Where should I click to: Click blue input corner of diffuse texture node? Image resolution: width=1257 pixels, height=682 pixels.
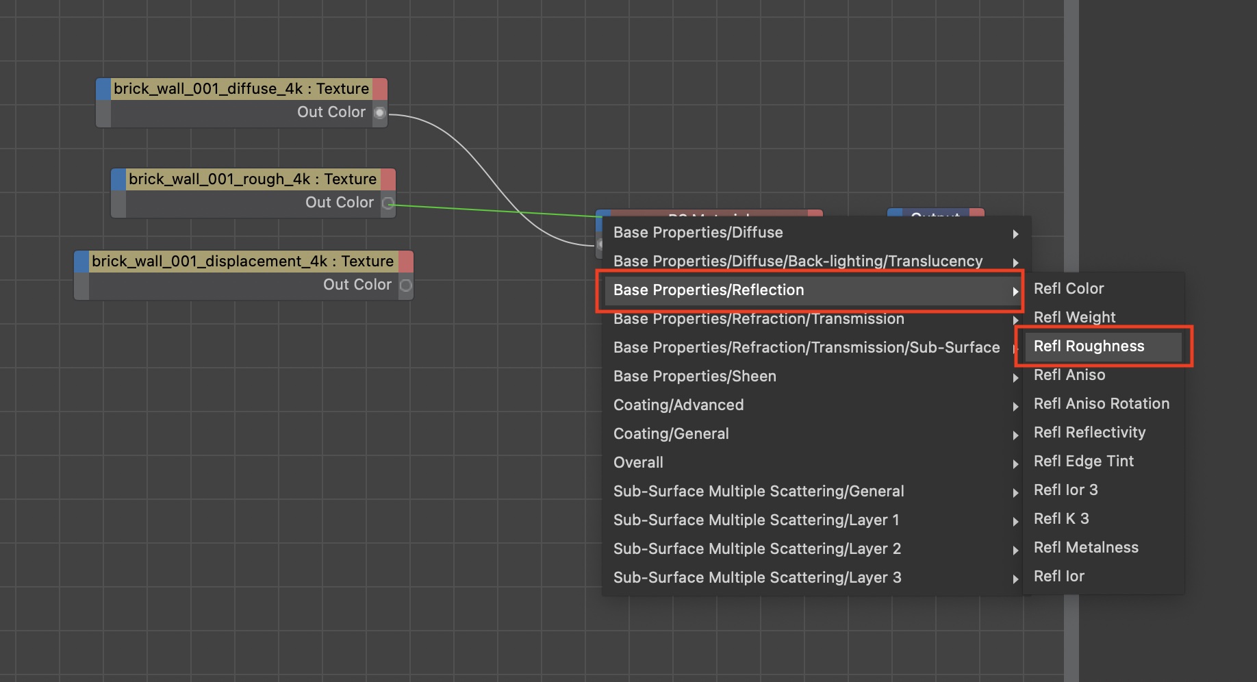(x=103, y=89)
